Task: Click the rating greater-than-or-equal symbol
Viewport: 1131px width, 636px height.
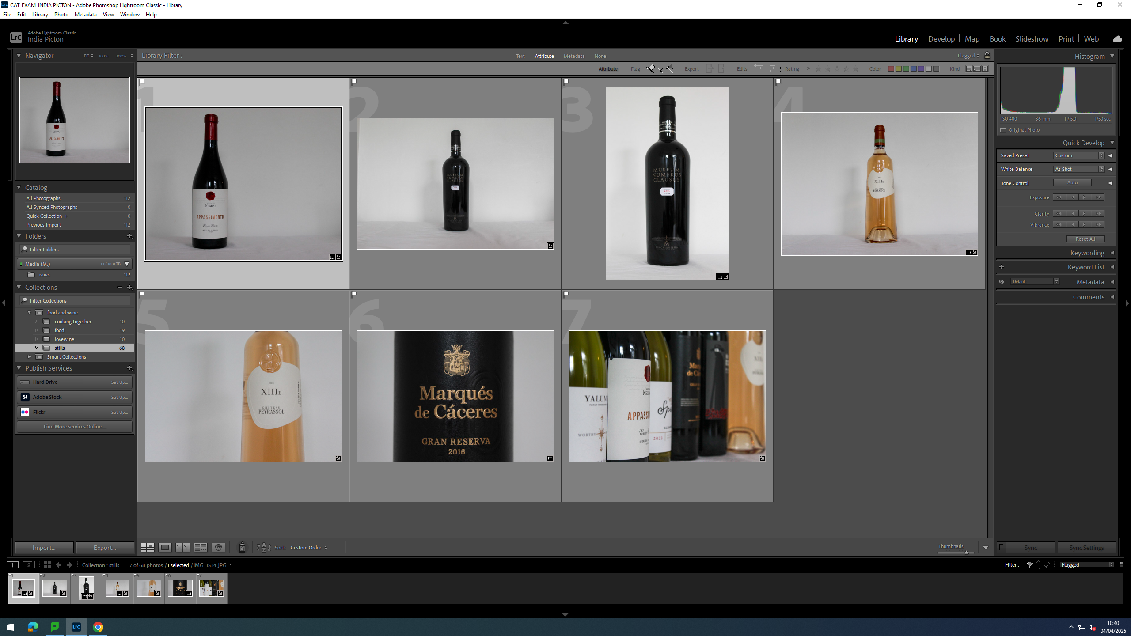Action: (x=808, y=69)
